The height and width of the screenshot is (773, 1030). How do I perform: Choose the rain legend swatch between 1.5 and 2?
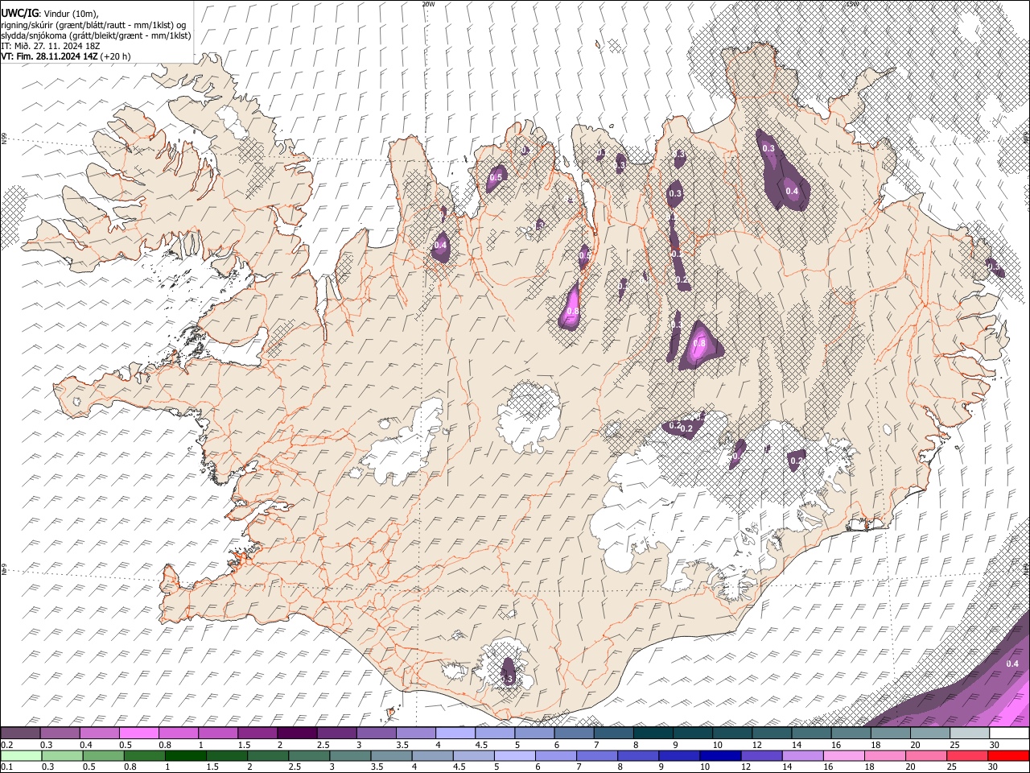tap(226, 756)
